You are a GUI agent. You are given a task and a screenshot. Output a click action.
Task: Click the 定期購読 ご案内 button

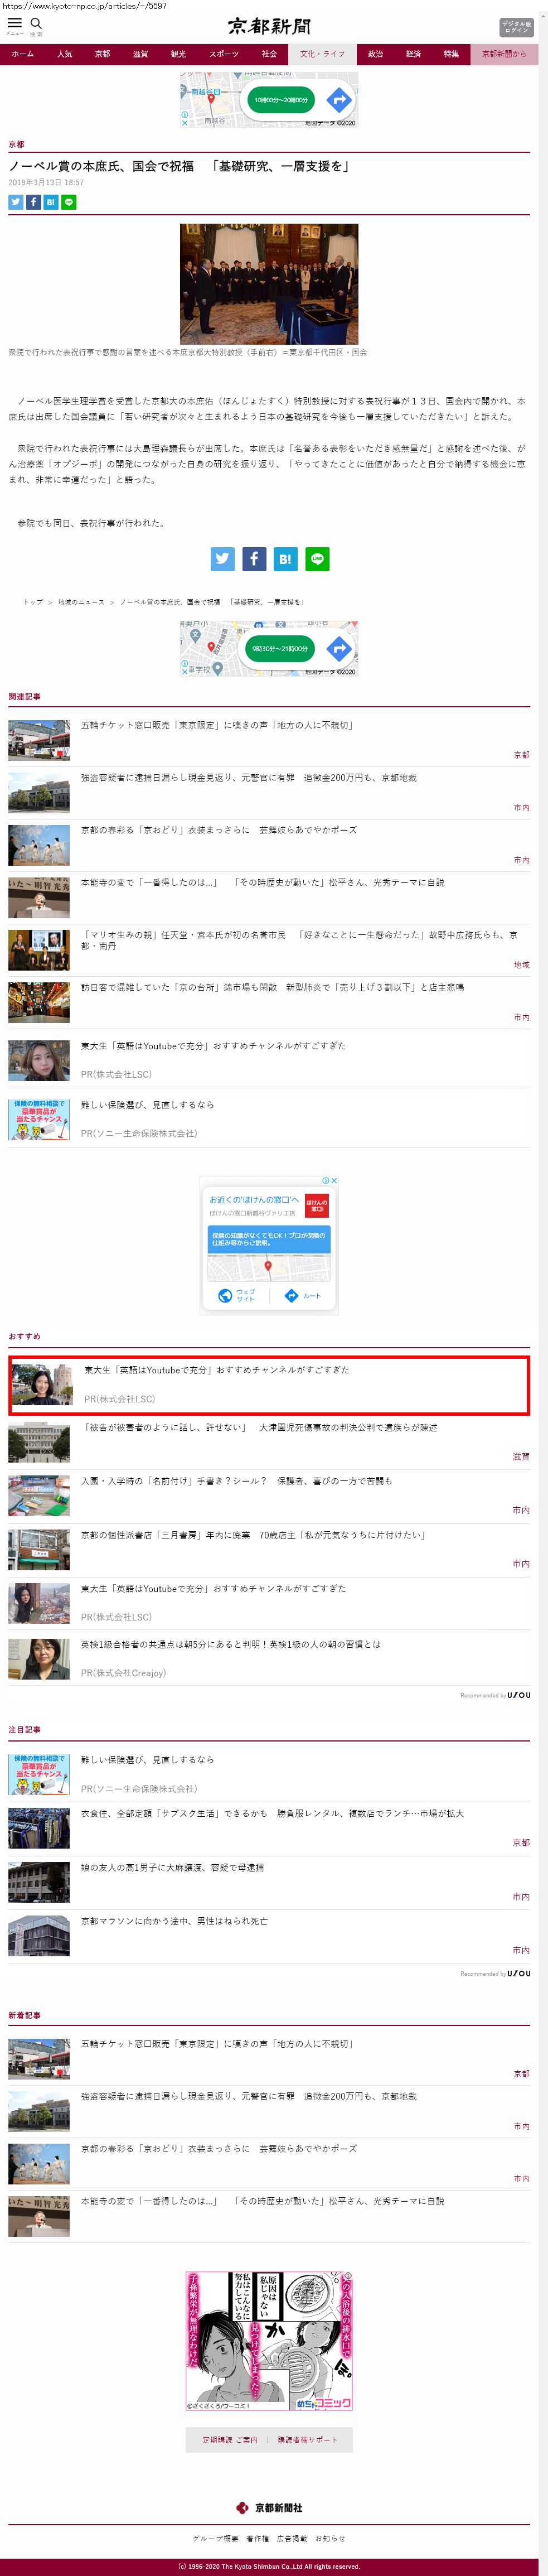point(230,2440)
